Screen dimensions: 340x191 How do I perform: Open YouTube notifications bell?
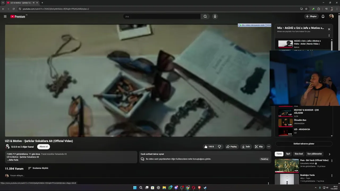coord(323,16)
